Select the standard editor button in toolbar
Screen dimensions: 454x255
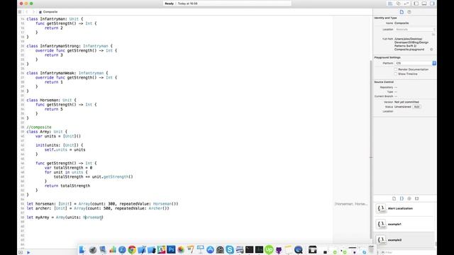(390, 4)
